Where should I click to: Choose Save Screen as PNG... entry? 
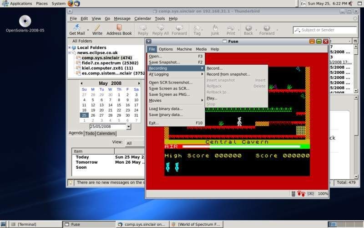[176, 94]
